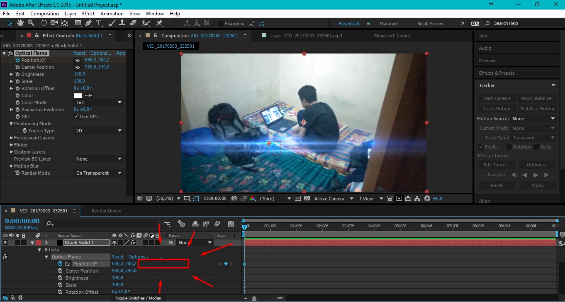The height and width of the screenshot is (302, 565).
Task: Uncheck the Use GPU checkbox
Action: point(76,117)
